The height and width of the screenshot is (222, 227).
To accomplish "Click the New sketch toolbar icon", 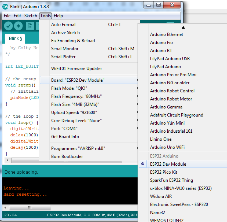I will [30, 26].
